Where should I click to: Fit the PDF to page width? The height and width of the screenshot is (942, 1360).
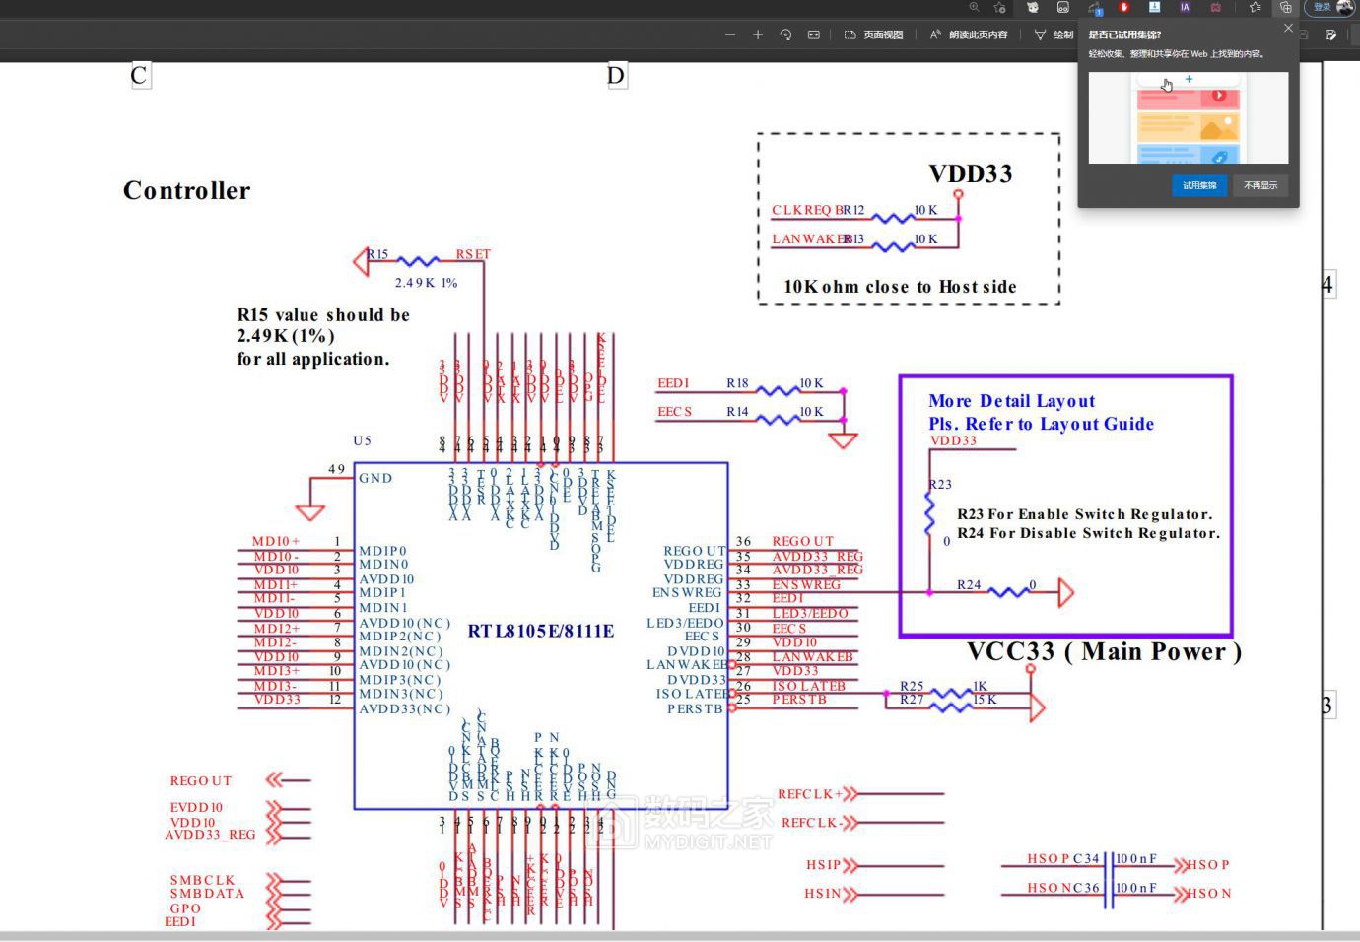(814, 34)
